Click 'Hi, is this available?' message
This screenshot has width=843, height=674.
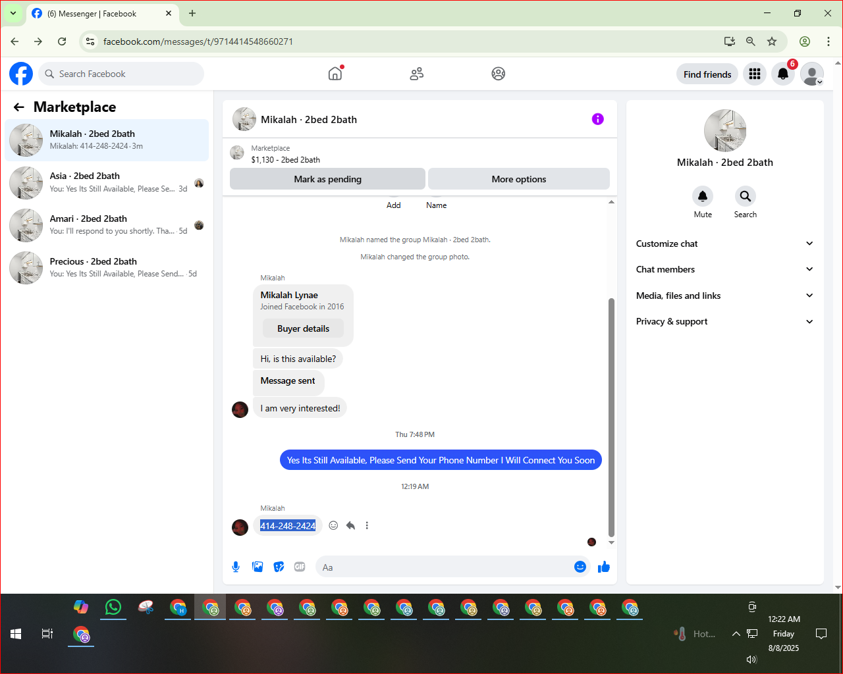[298, 359]
